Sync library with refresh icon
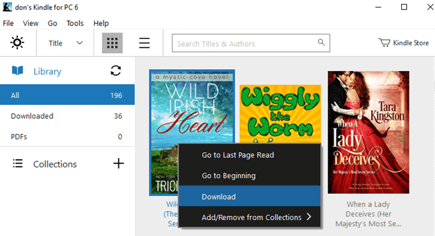 (x=116, y=70)
